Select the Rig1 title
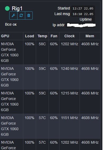Screen dimensions: 104x150 tap(17, 8)
